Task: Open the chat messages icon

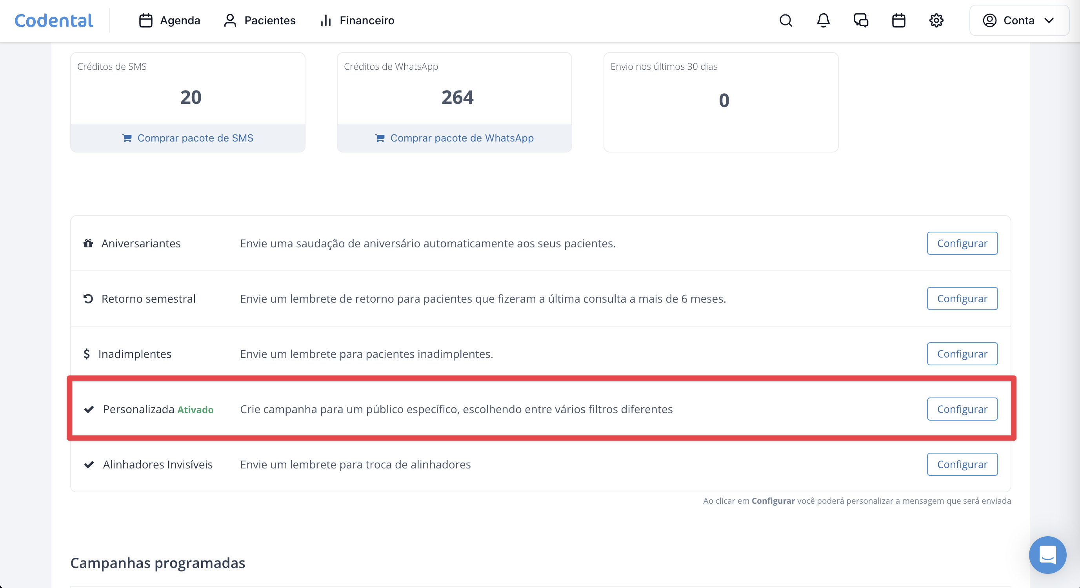Action: [x=861, y=20]
